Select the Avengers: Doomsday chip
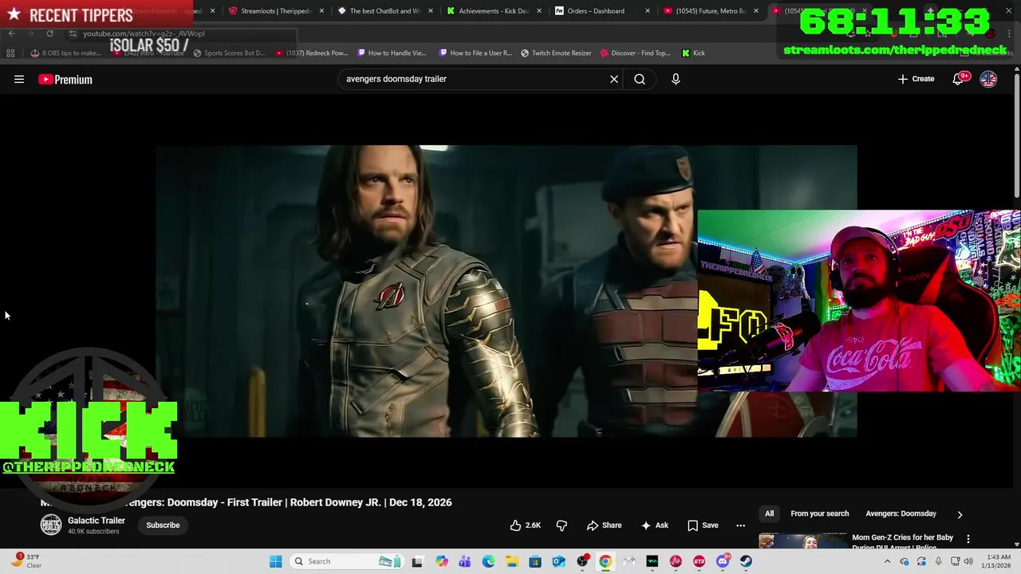 [901, 513]
